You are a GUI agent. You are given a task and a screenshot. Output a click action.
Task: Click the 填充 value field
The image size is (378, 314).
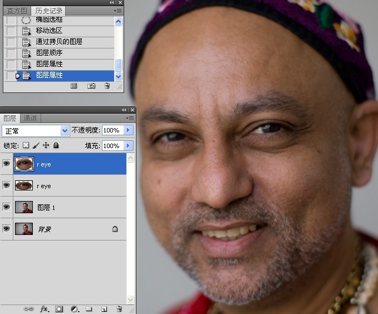coord(112,146)
